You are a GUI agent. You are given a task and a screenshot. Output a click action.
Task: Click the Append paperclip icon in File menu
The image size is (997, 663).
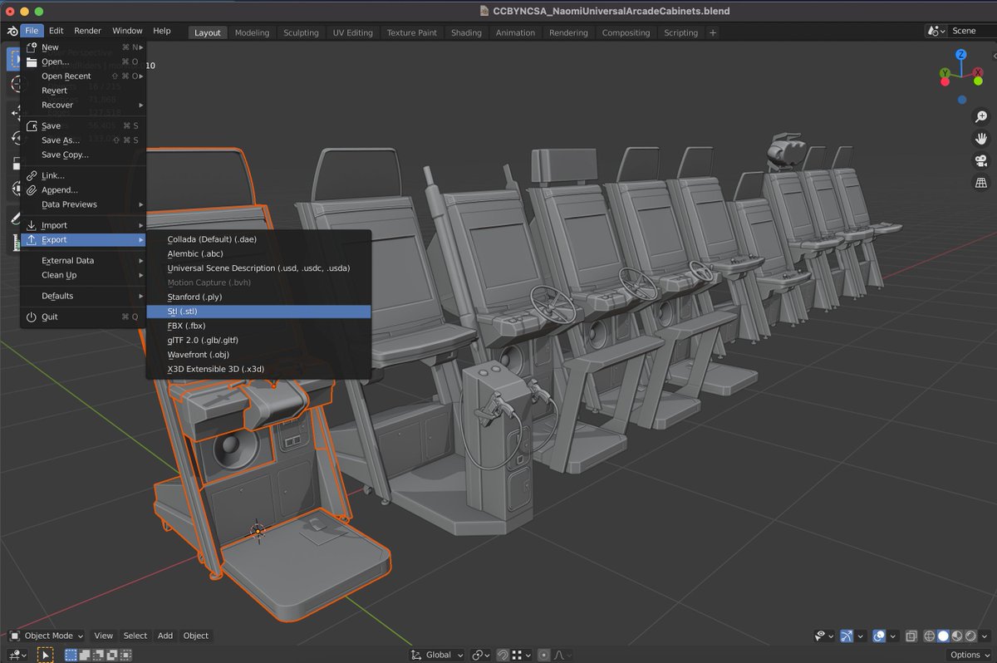(x=32, y=189)
